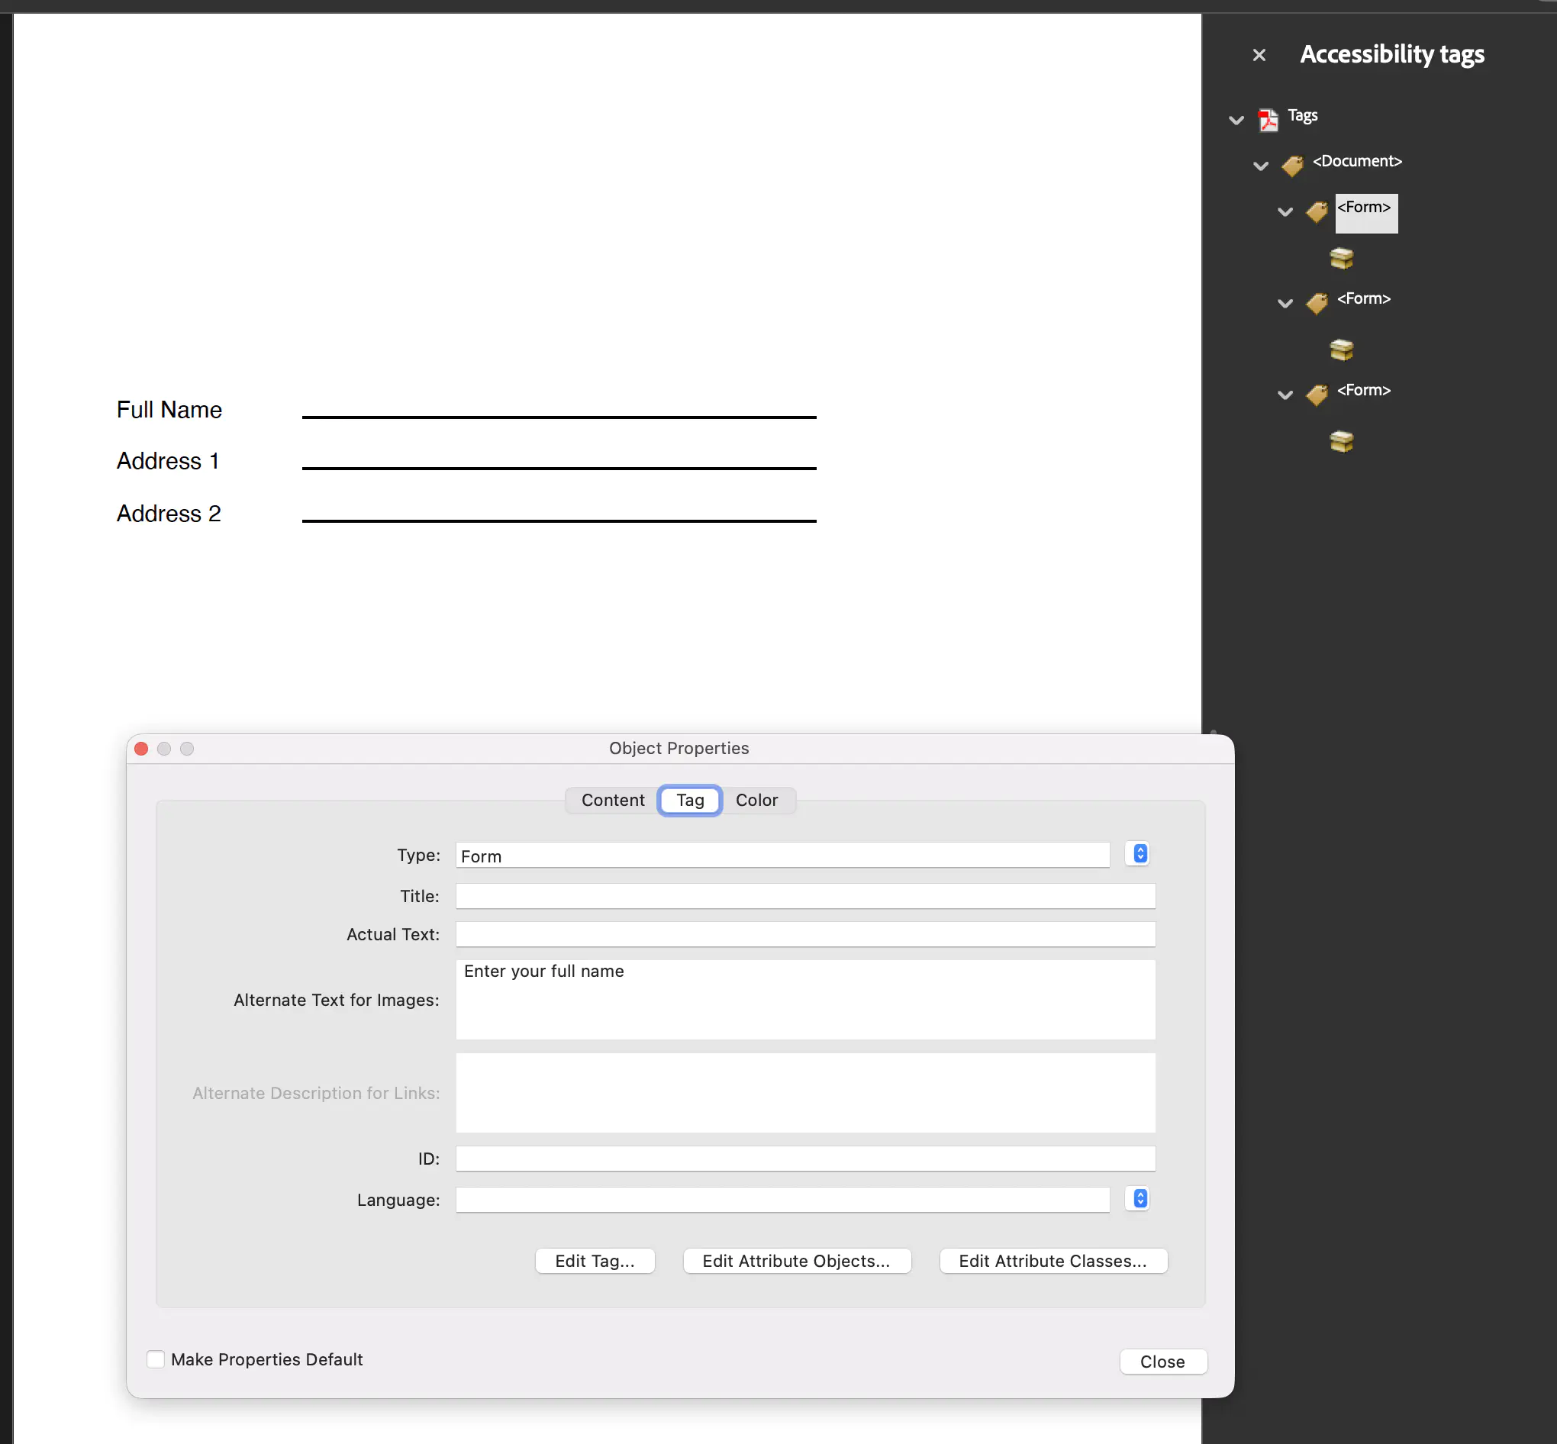This screenshot has height=1444, width=1557.
Task: Collapse the second <Form> node chevron
Action: pos(1285,303)
